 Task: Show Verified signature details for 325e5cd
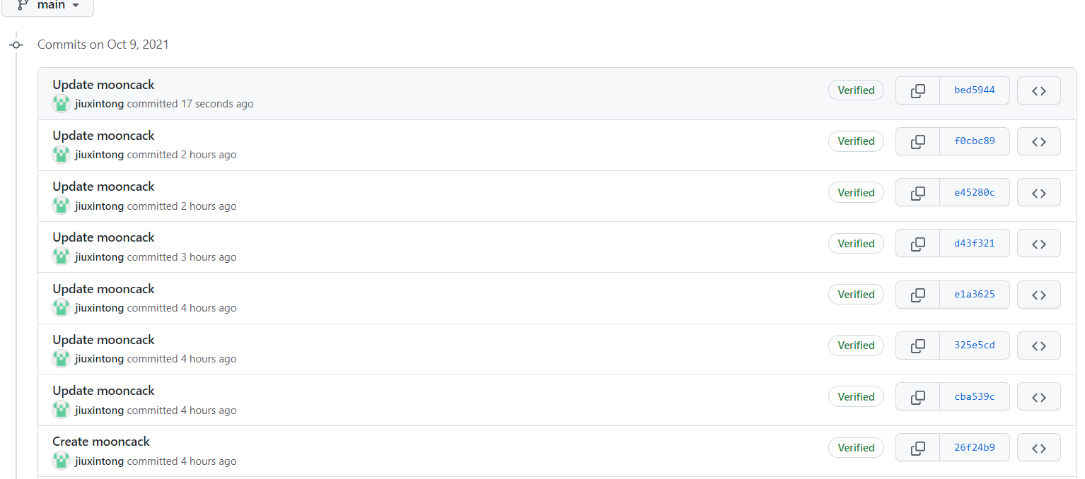(856, 345)
